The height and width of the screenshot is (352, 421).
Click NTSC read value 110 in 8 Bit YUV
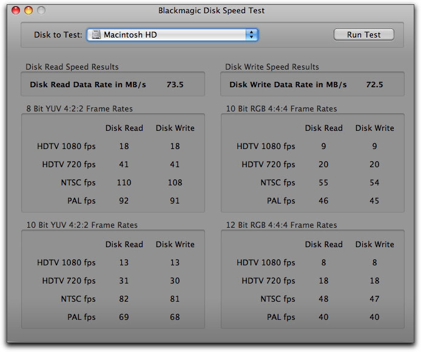[x=124, y=182]
